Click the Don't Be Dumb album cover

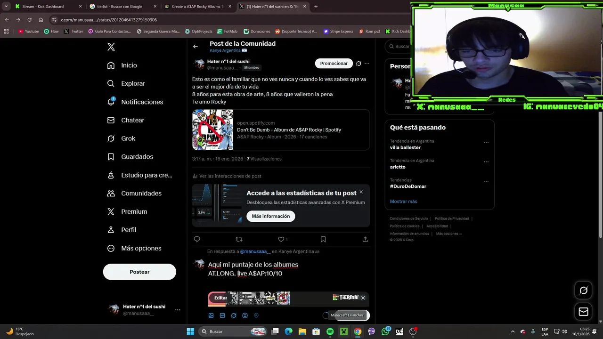(213, 130)
